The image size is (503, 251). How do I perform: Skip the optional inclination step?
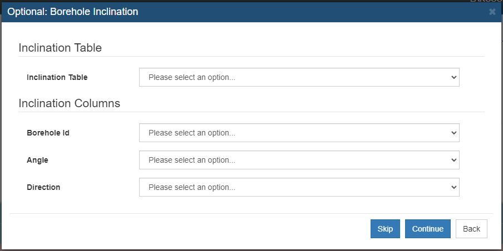pyautogui.click(x=385, y=229)
